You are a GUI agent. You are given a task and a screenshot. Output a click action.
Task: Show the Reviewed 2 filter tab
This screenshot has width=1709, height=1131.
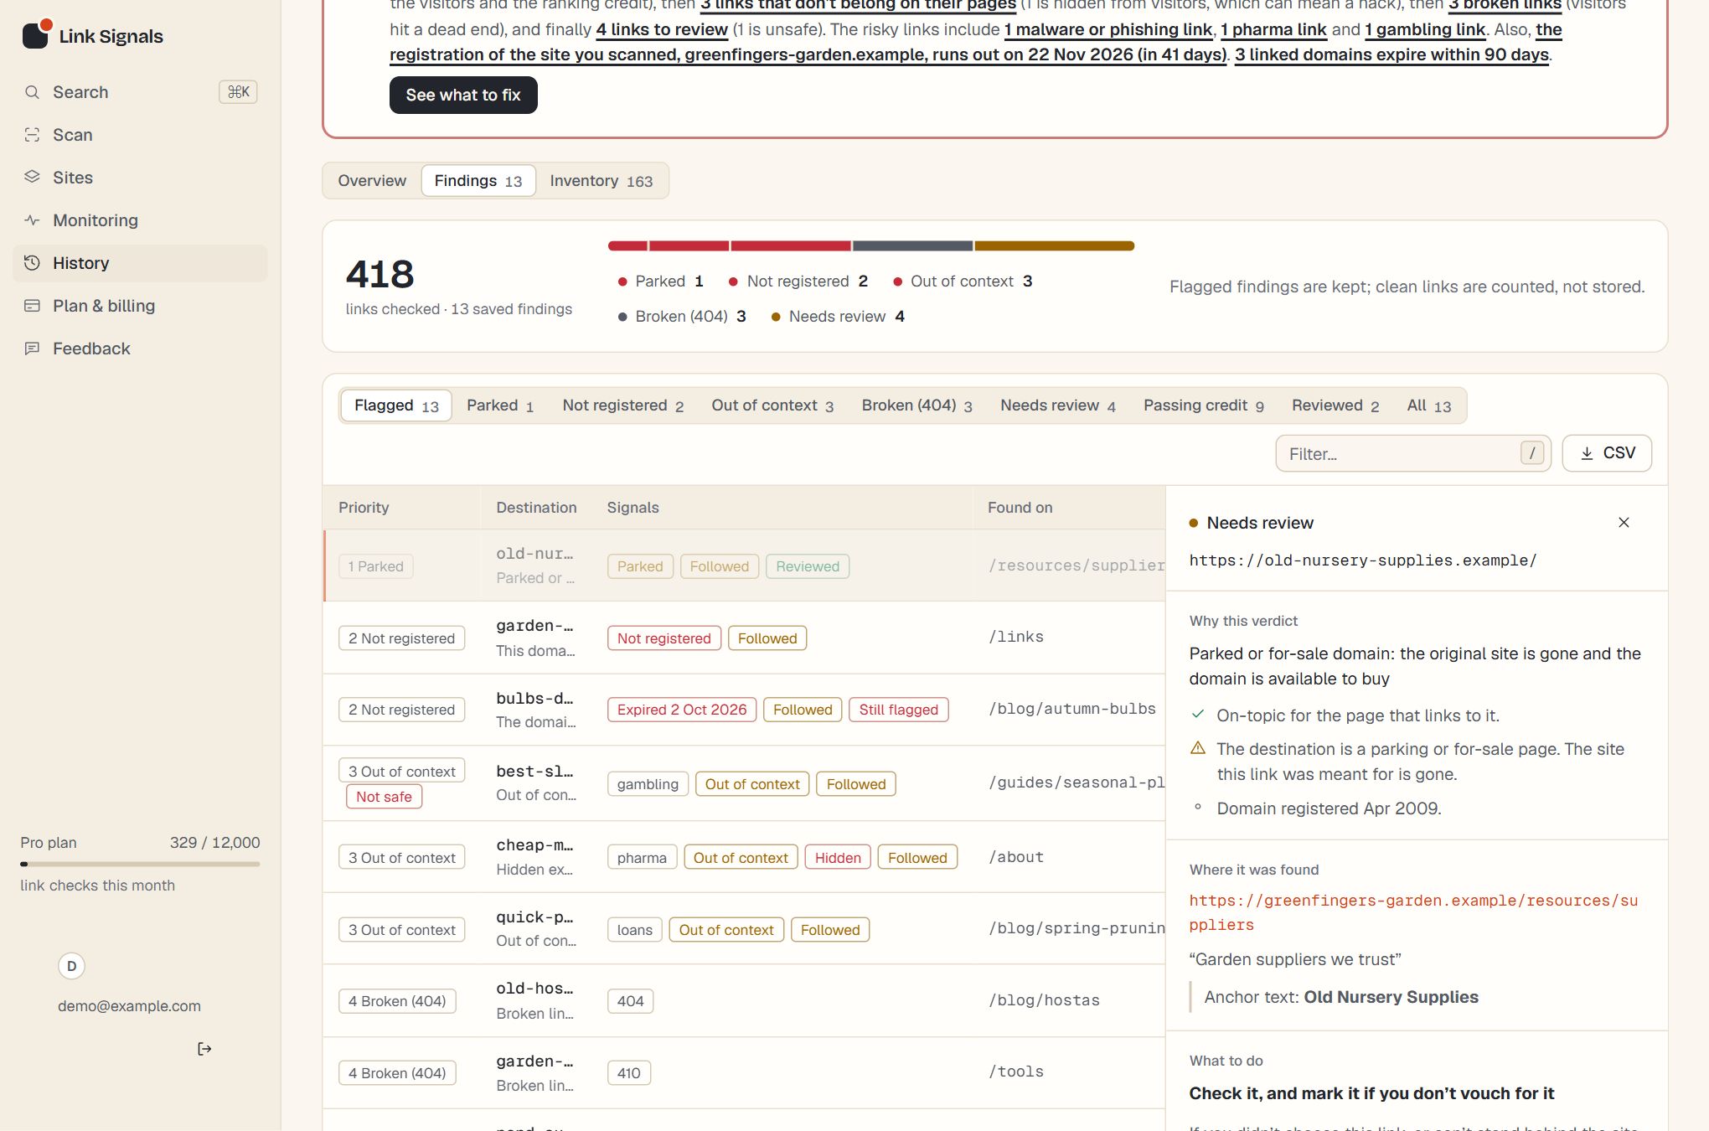pyautogui.click(x=1335, y=405)
